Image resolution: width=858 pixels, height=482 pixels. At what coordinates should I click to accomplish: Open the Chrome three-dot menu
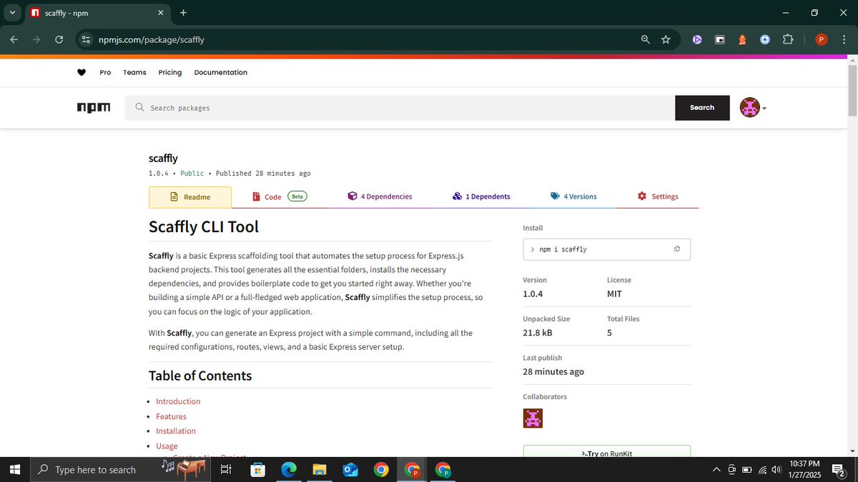click(x=843, y=40)
